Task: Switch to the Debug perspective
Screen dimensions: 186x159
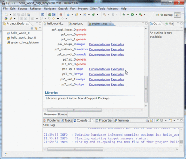Action: click(167, 15)
